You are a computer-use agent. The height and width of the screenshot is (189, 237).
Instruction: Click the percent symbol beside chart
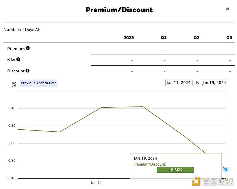point(14,84)
